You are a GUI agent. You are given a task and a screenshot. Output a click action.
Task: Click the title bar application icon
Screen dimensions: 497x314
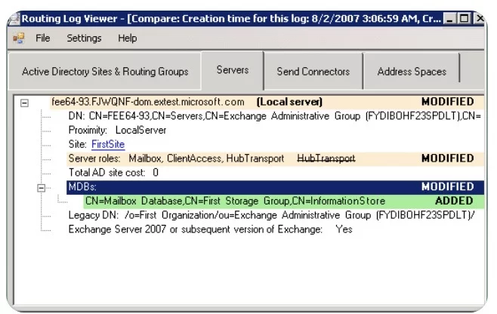pos(14,19)
